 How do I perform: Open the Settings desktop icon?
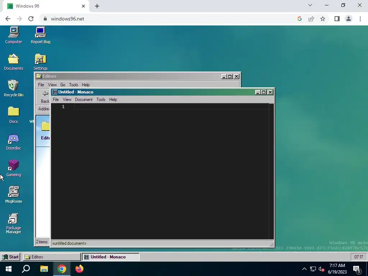(40, 62)
